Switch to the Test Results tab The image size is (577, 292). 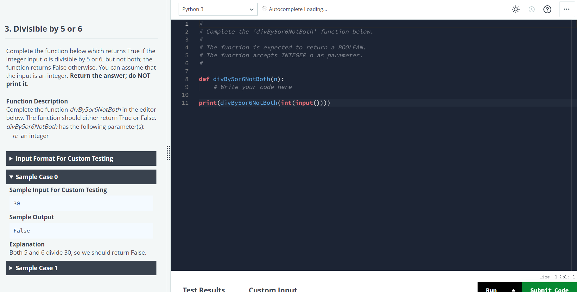[x=204, y=289]
